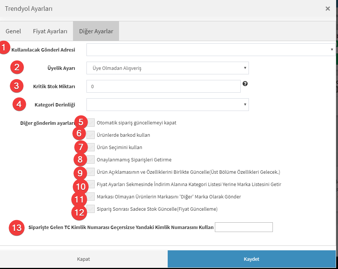Open the Kategori Derinliği dropdown
The height and width of the screenshot is (269, 338).
click(x=168, y=105)
